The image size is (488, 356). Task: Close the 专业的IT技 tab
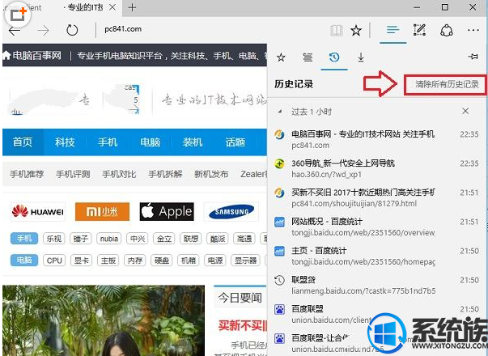click(x=113, y=7)
